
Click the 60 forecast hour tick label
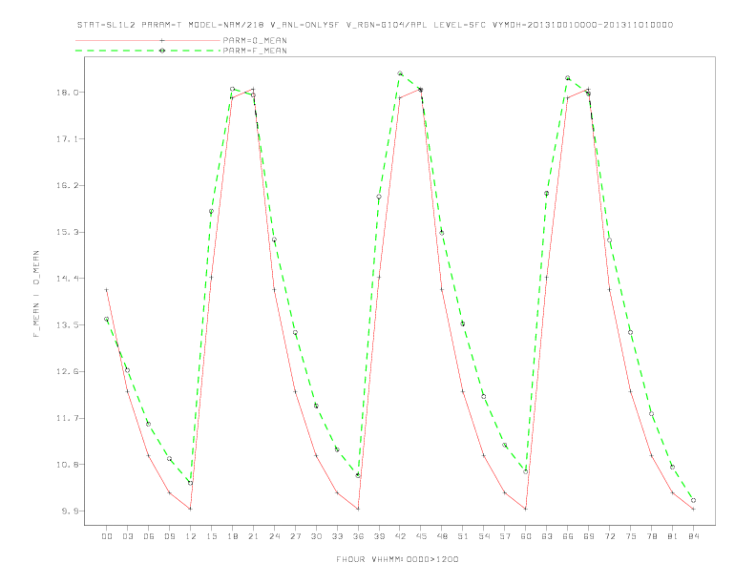tap(526, 536)
